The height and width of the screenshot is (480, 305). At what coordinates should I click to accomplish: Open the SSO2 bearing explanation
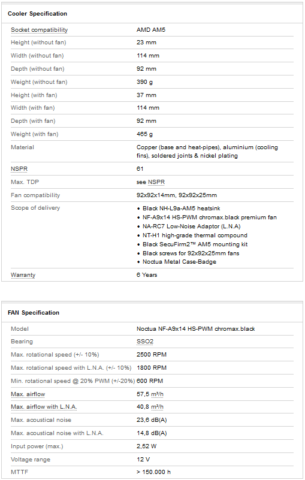145,342
